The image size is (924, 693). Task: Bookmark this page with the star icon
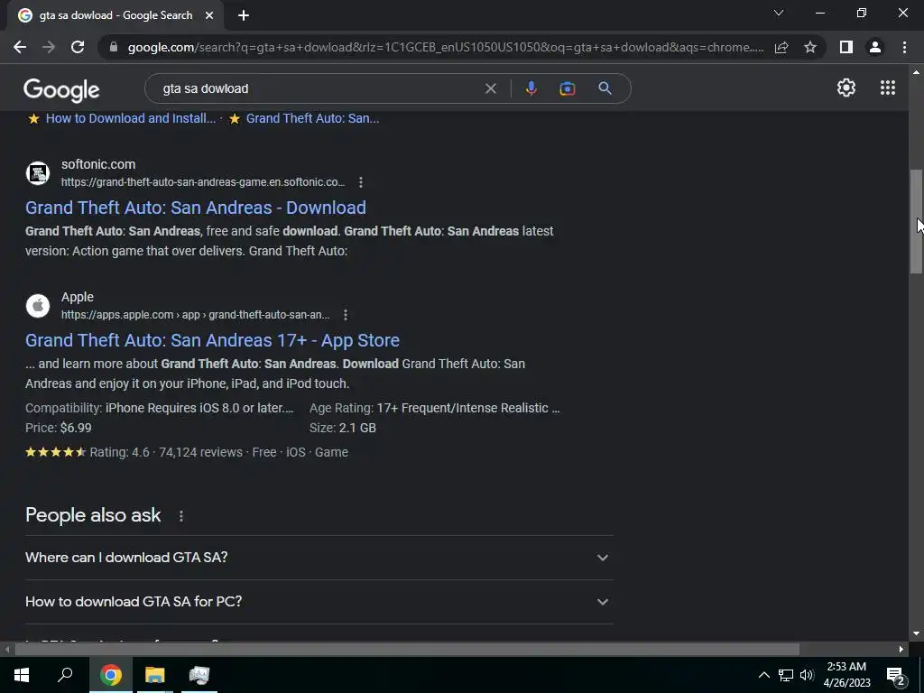pos(810,47)
